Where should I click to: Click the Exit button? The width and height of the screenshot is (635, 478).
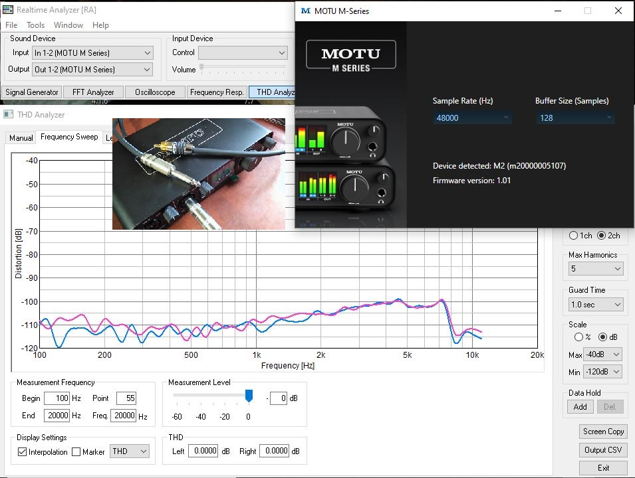pyautogui.click(x=603, y=468)
